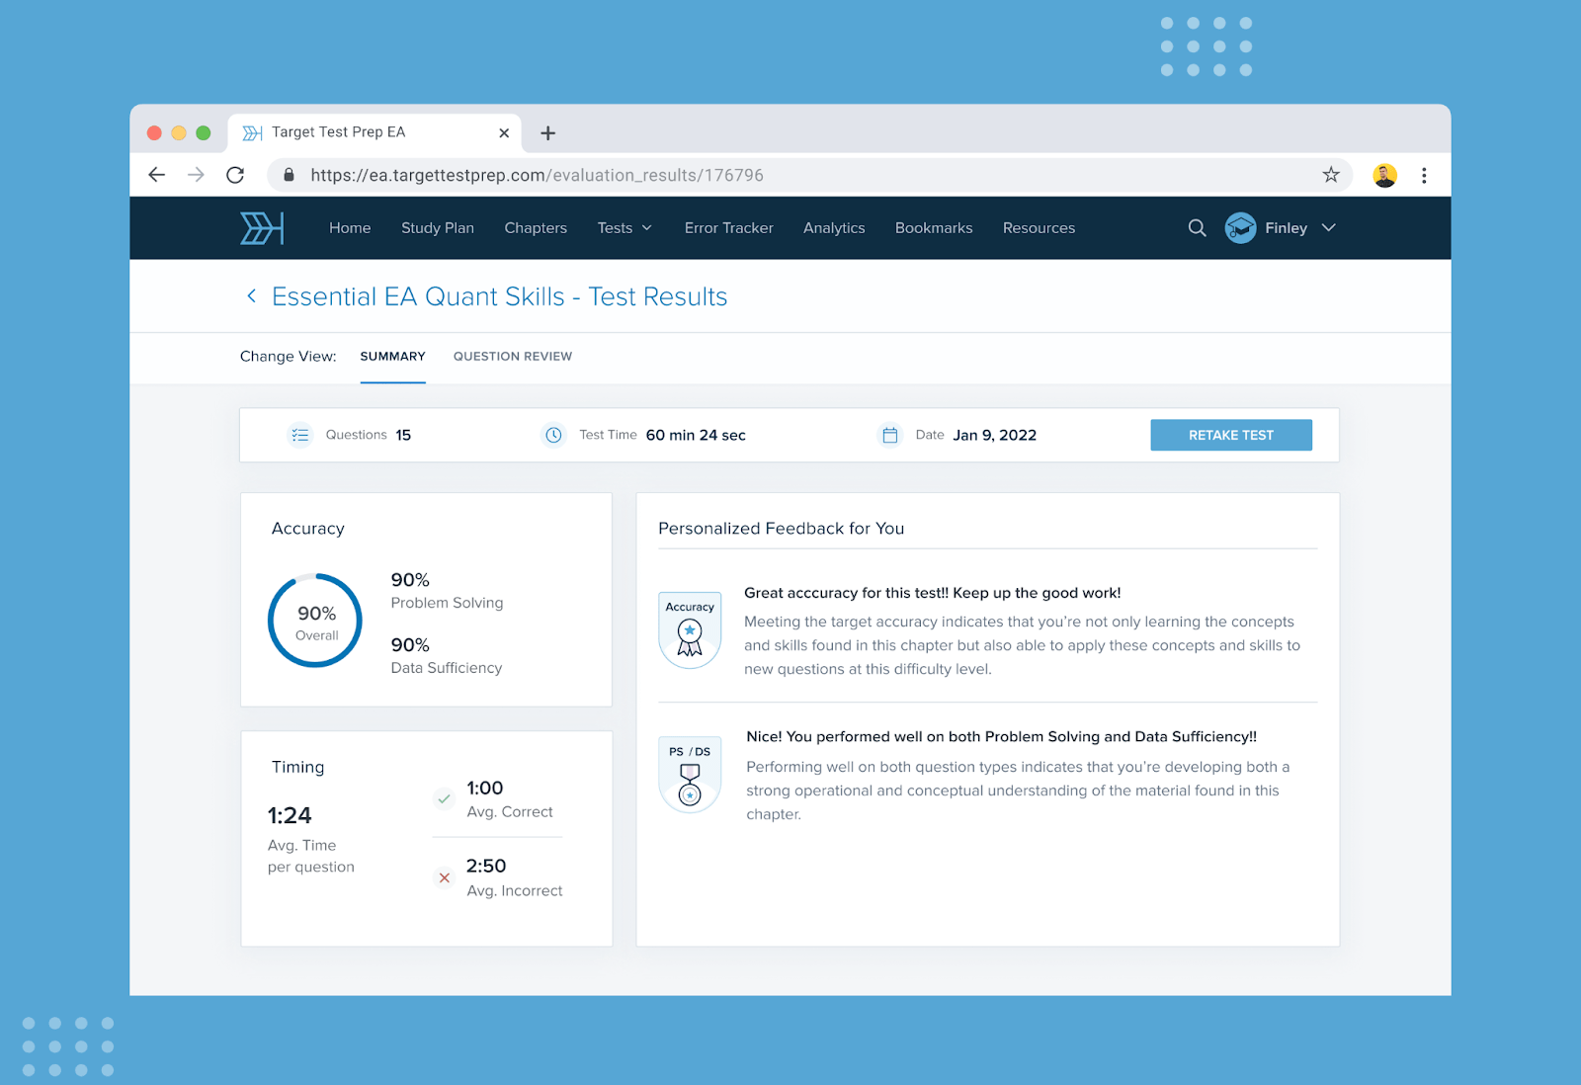Expand the Tests dropdown menu
This screenshot has width=1581, height=1085.
[x=624, y=228]
